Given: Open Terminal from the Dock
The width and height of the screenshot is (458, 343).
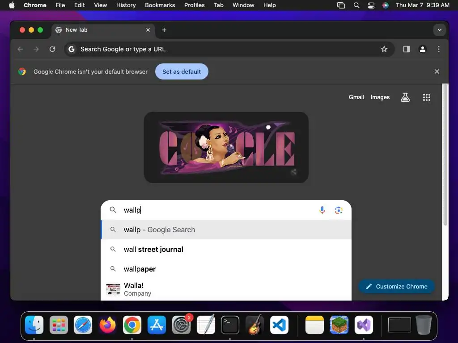Looking at the screenshot, I should point(230,325).
